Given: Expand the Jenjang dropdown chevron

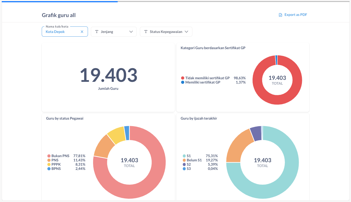Looking at the screenshot, I should point(131,32).
